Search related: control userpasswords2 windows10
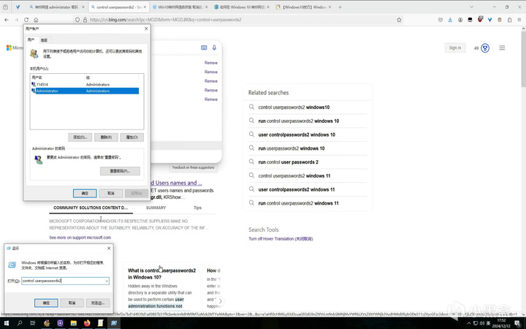This screenshot has height=329, width=526. (x=294, y=107)
